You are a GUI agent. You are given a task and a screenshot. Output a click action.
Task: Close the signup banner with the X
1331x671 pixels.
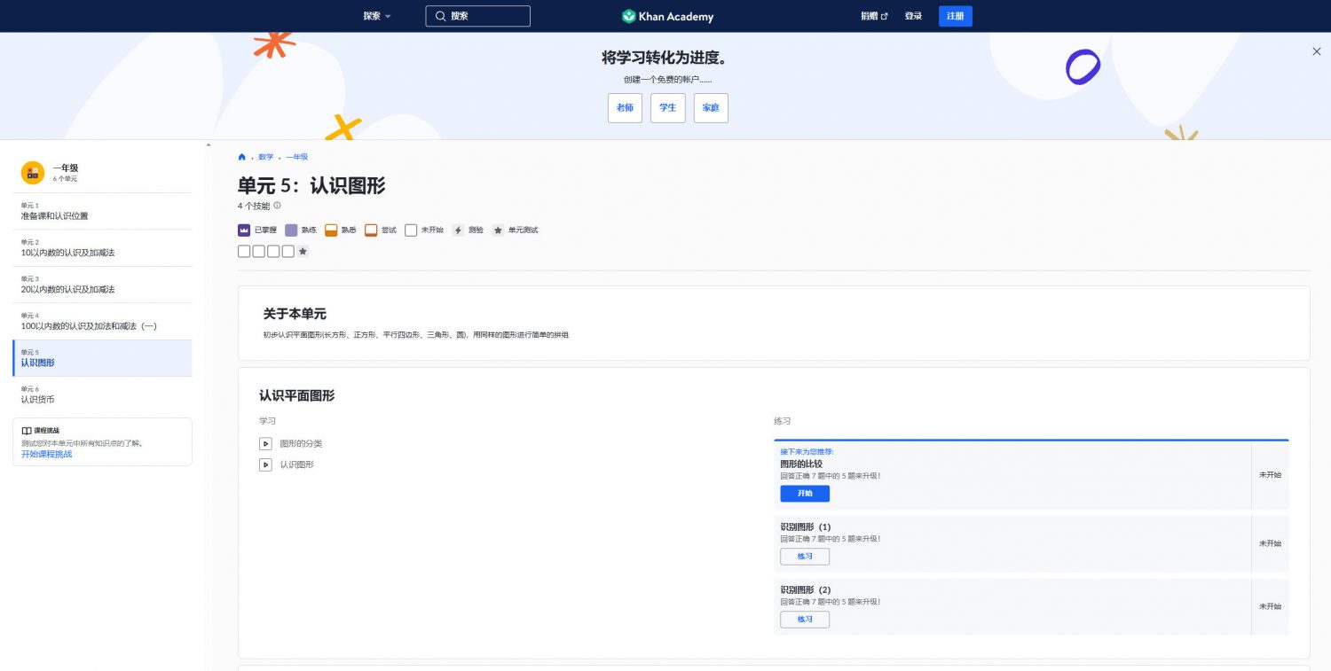click(1317, 51)
